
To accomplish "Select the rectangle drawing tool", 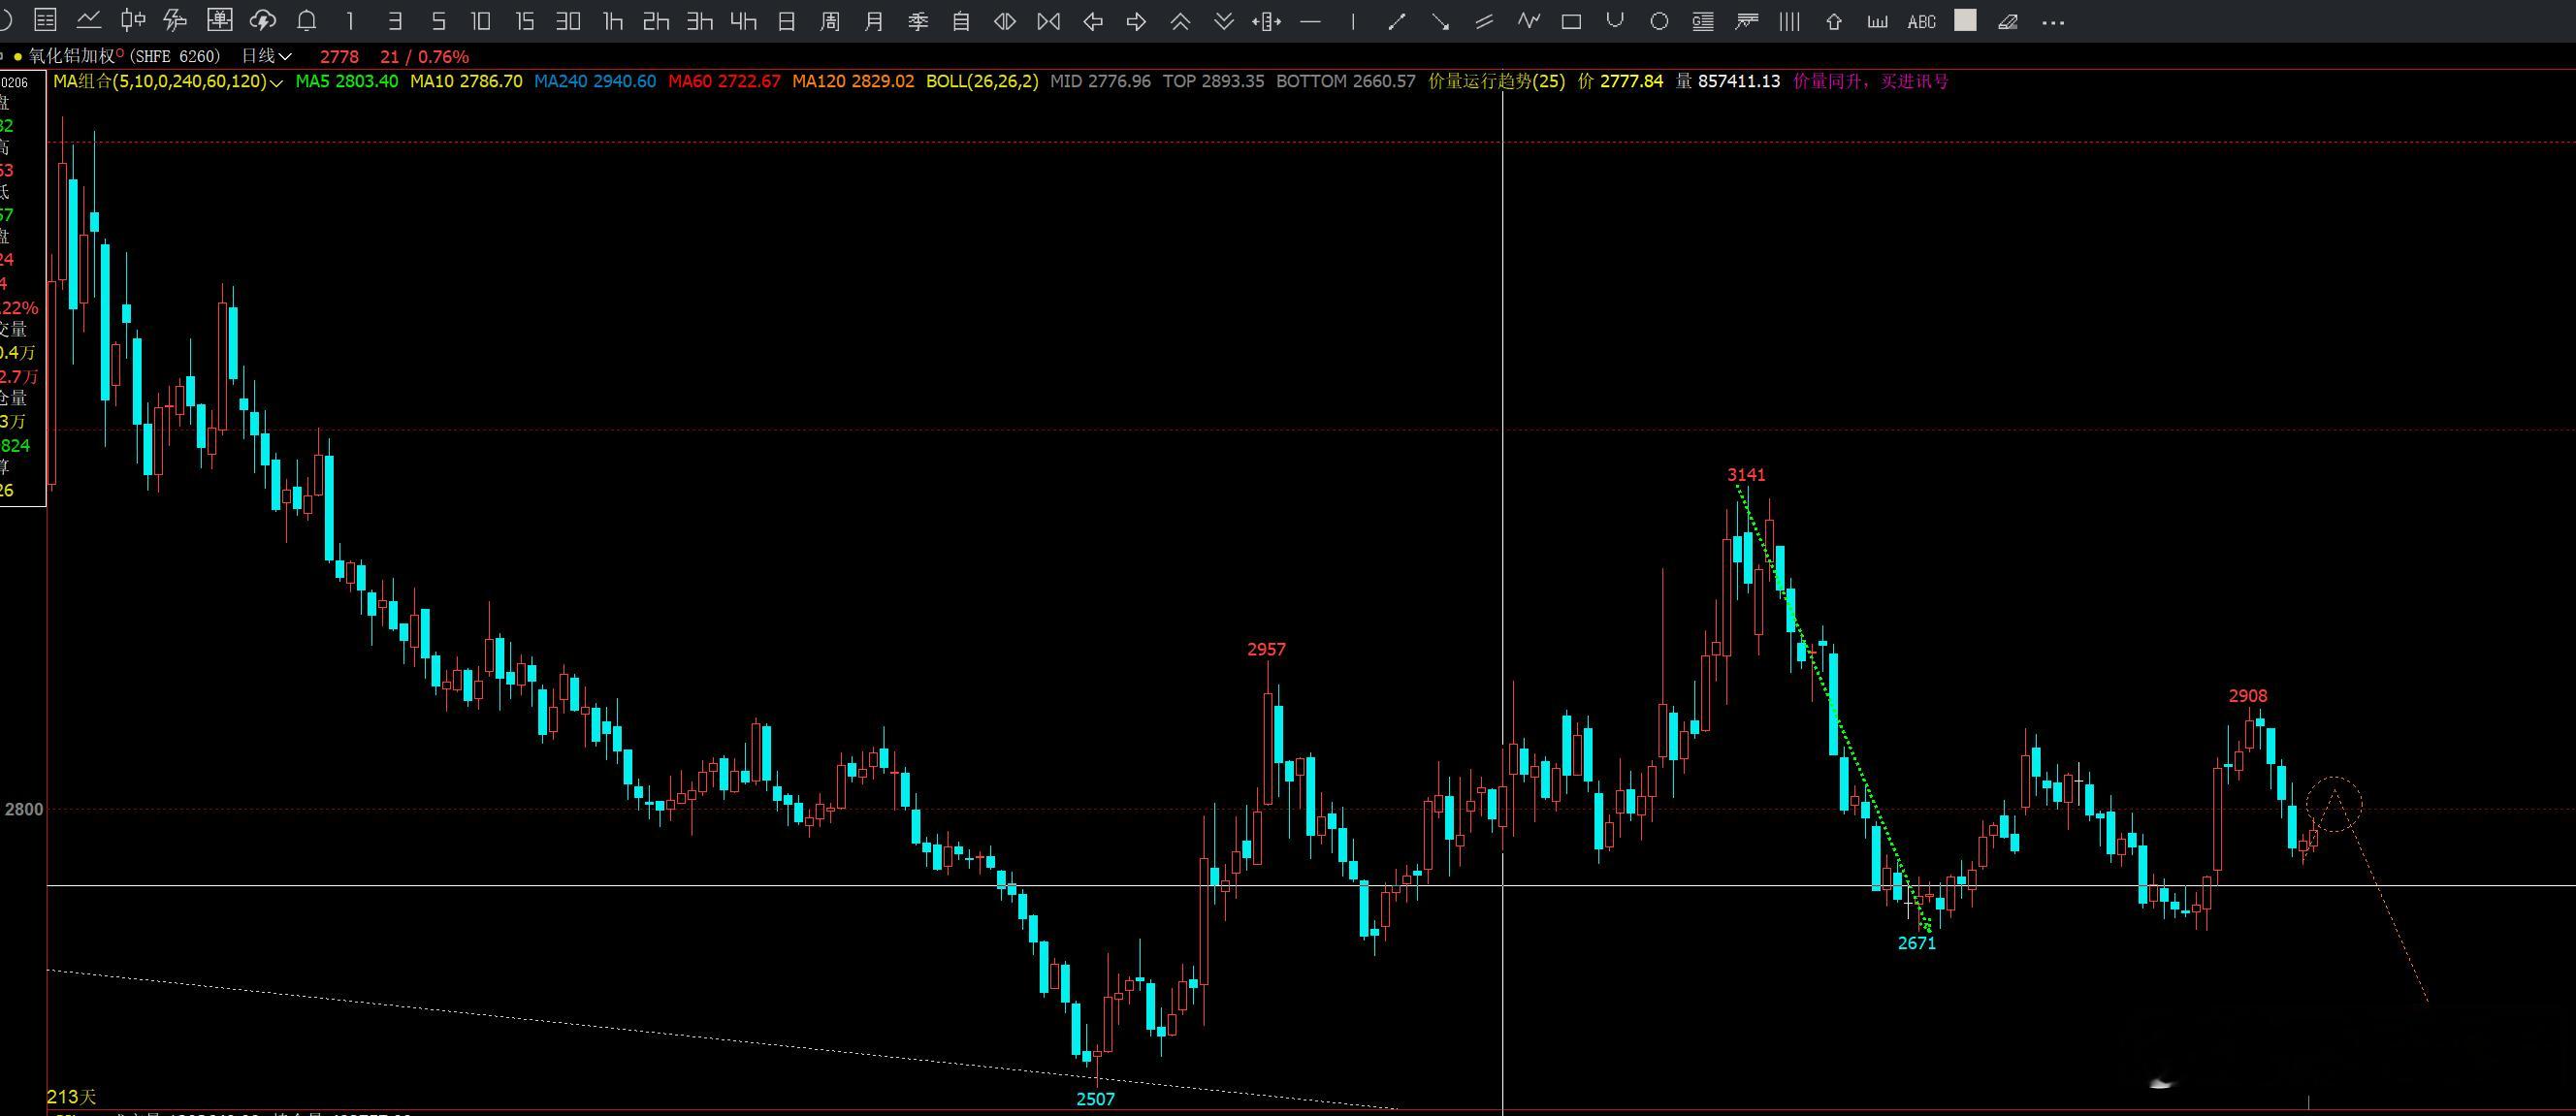I will click(1571, 21).
